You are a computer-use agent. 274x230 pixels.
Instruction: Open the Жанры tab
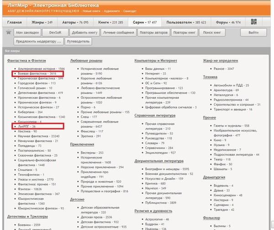pos(42,22)
